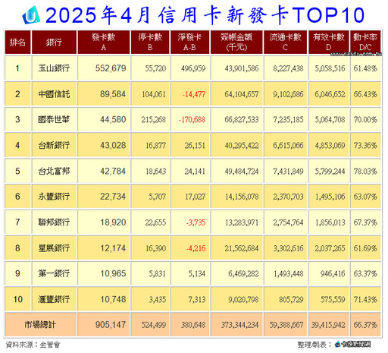Select bank name 台新銀行
388x353 pixels.
(x=54, y=145)
